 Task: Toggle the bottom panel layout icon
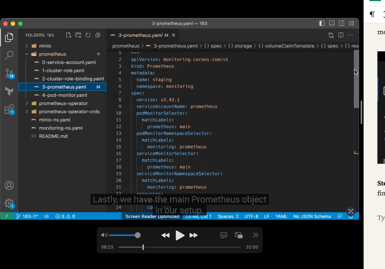click(x=332, y=23)
